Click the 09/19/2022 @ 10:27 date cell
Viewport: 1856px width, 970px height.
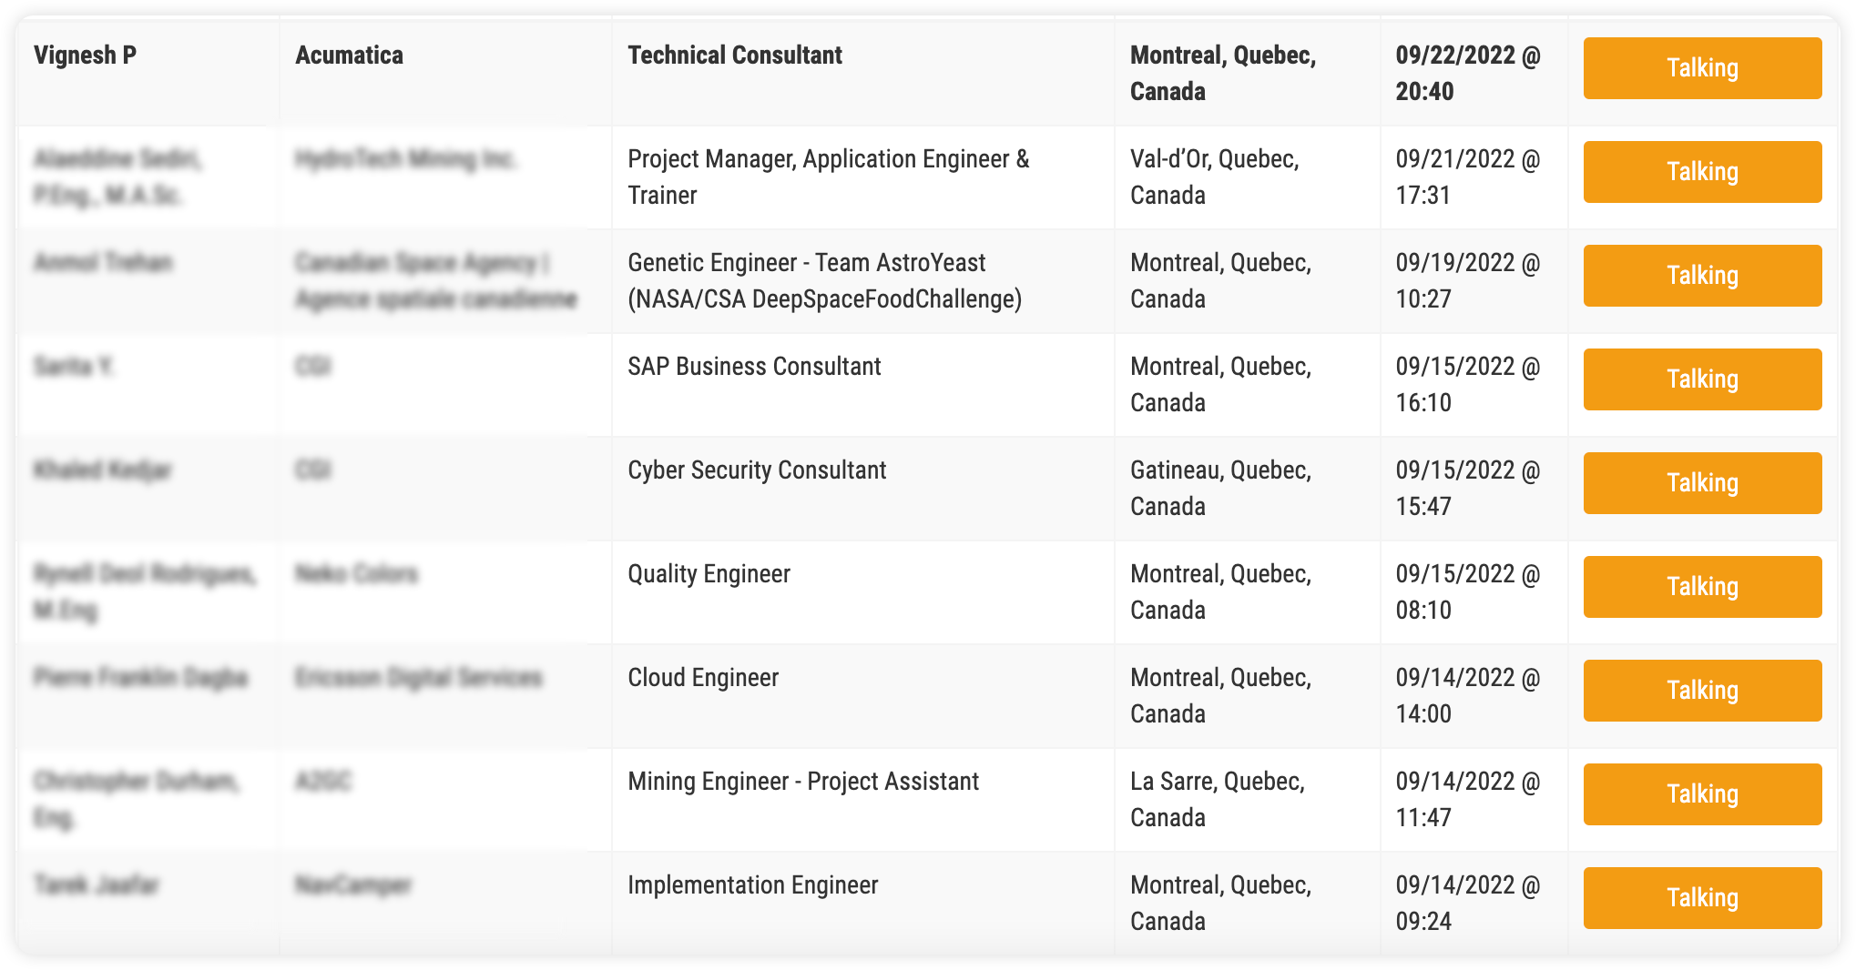[1467, 280]
